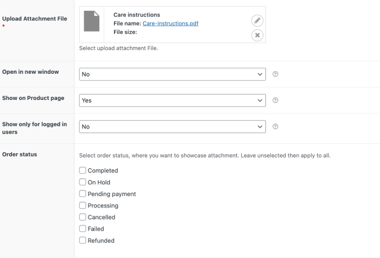
Task: Click help icon beside logged in users dropdown
Action: (x=275, y=127)
